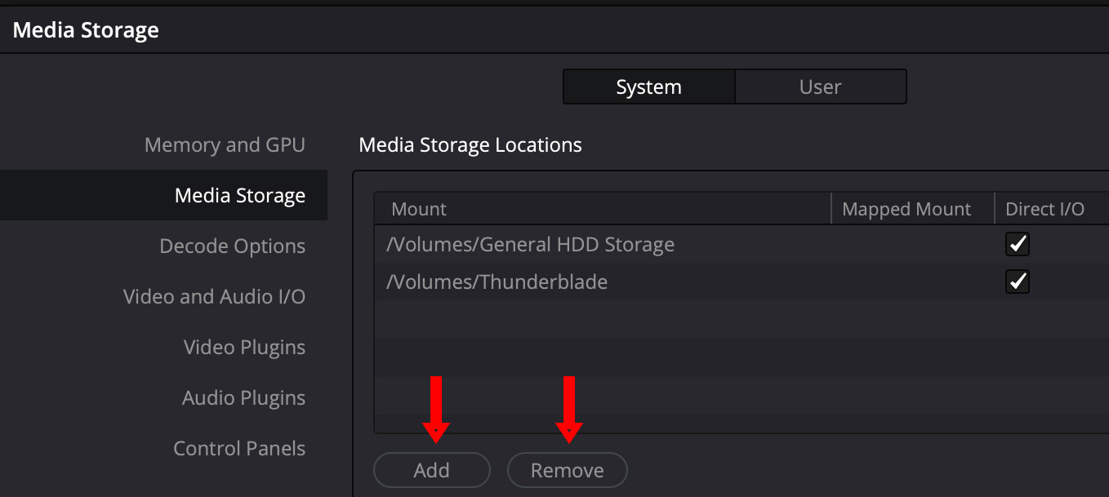Switch to the System preferences tab
The width and height of the screenshot is (1109, 497).
[648, 87]
